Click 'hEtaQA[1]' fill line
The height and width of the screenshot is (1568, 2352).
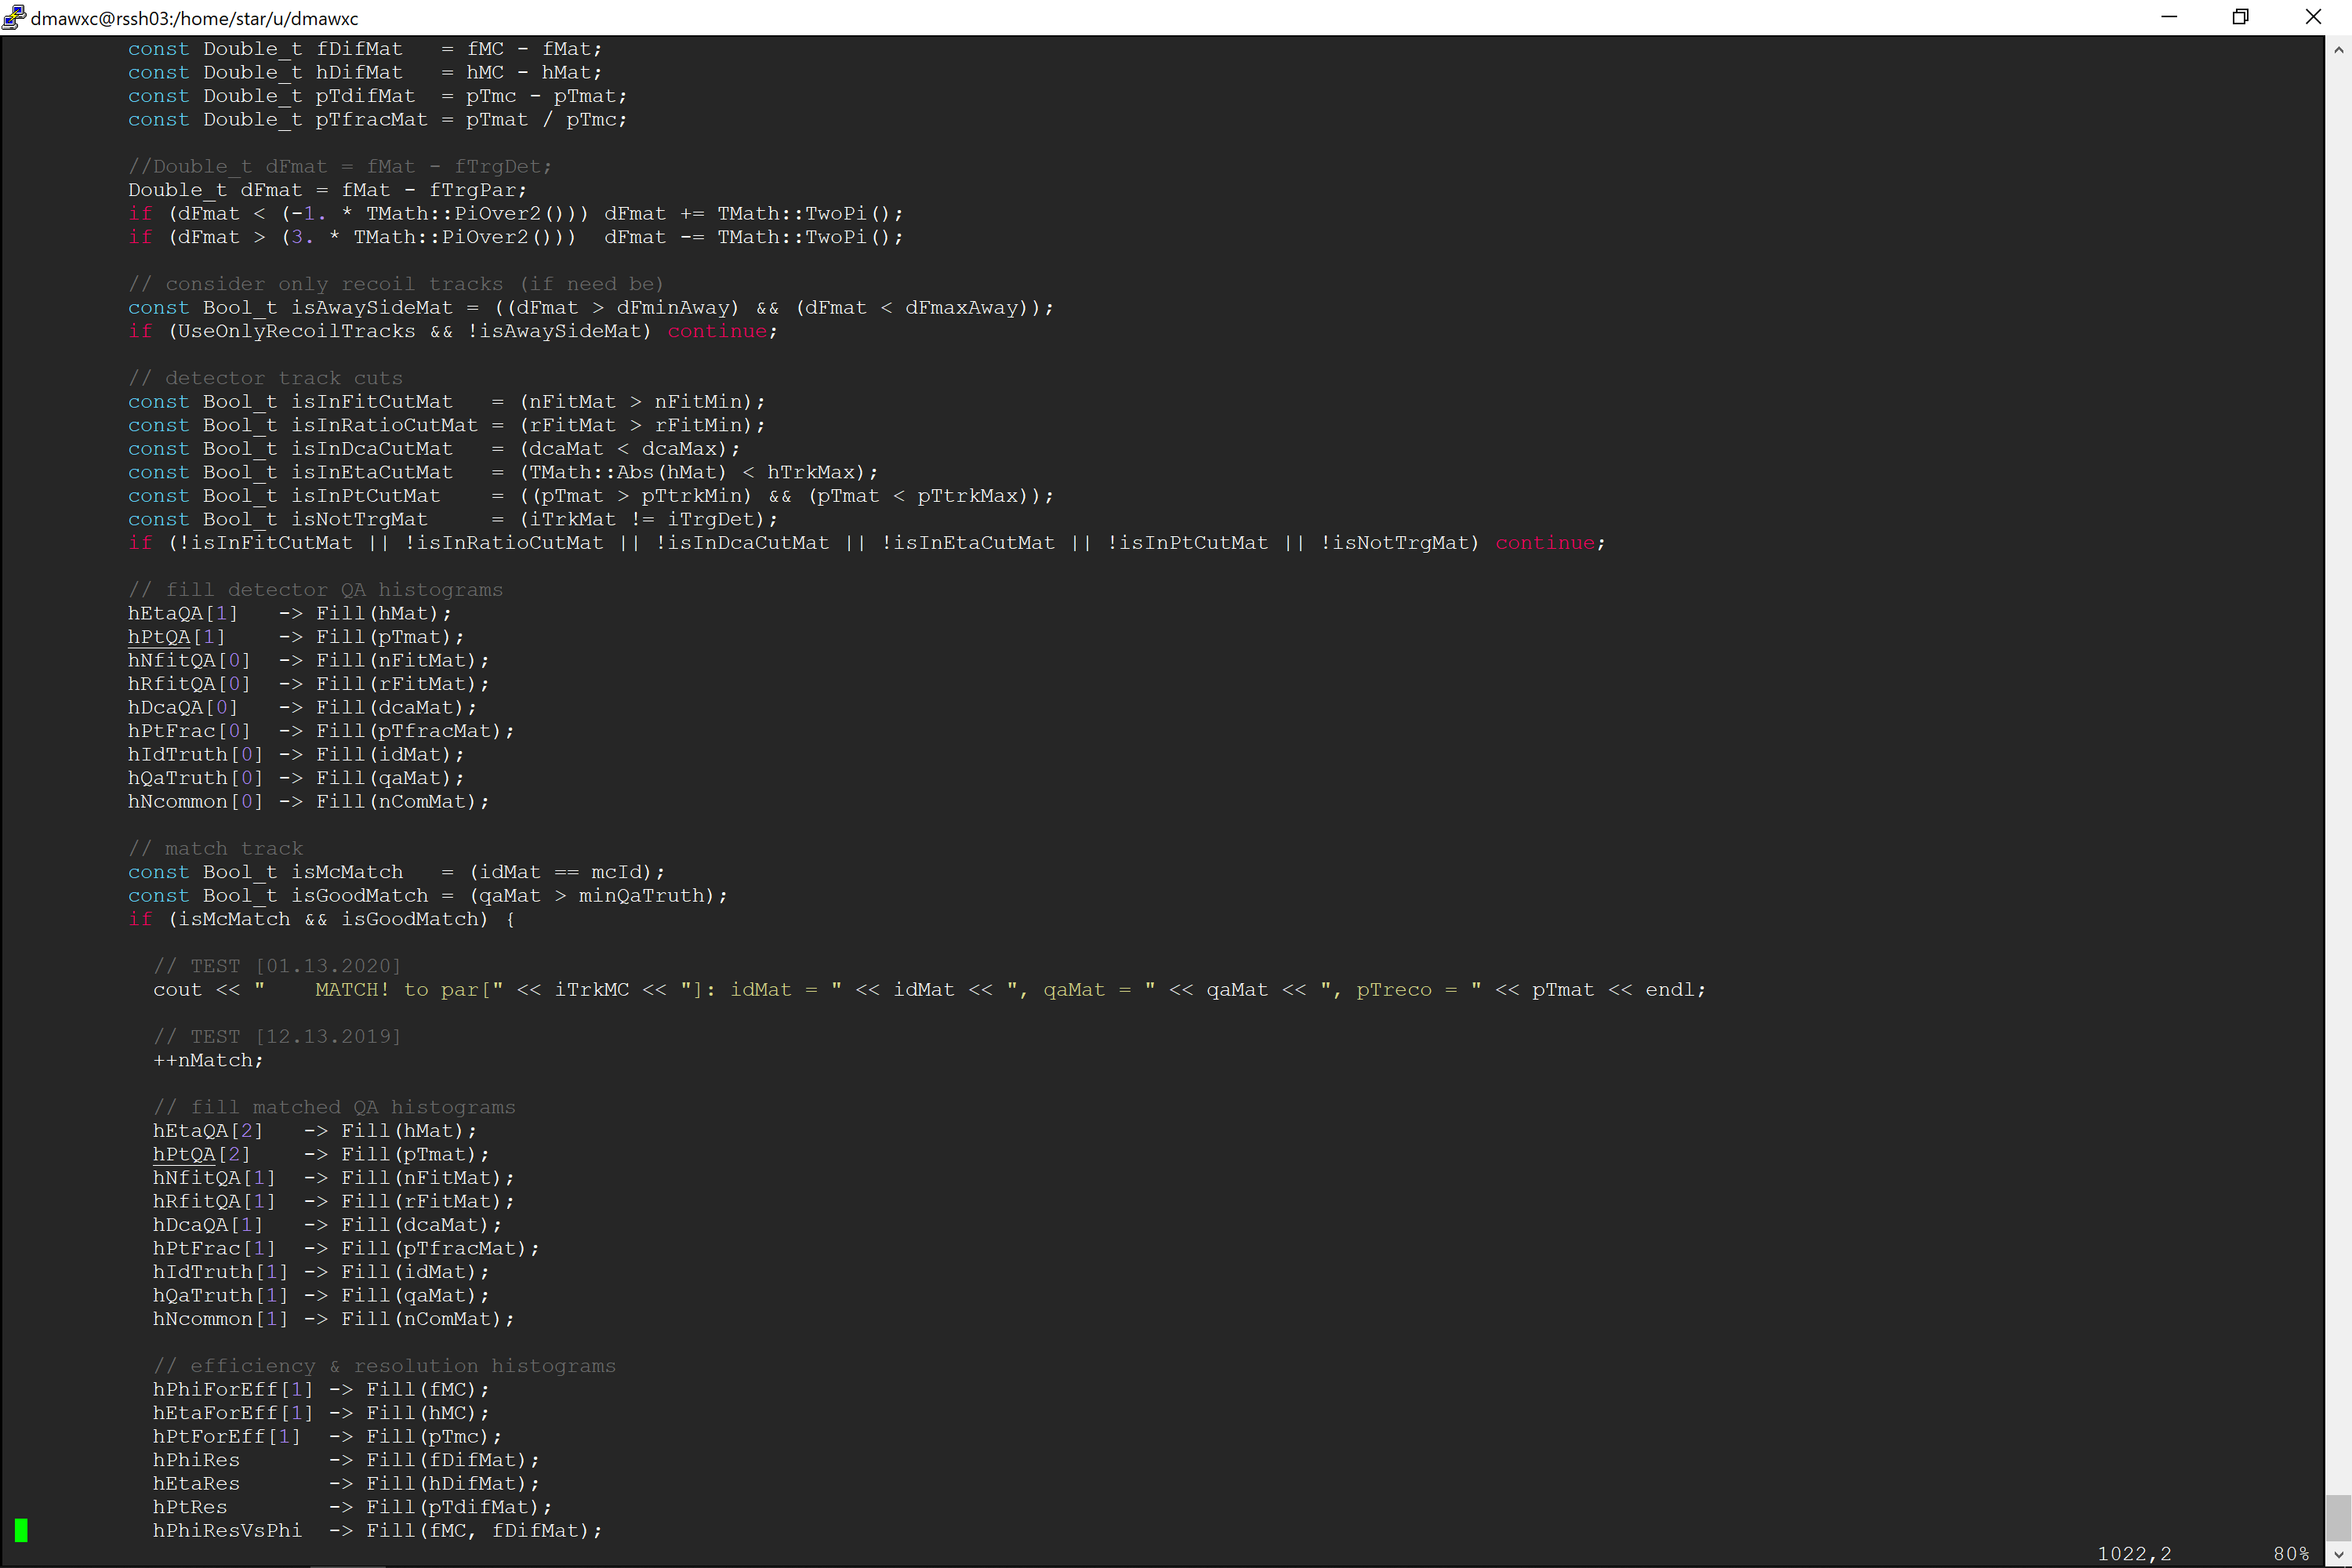(x=290, y=613)
